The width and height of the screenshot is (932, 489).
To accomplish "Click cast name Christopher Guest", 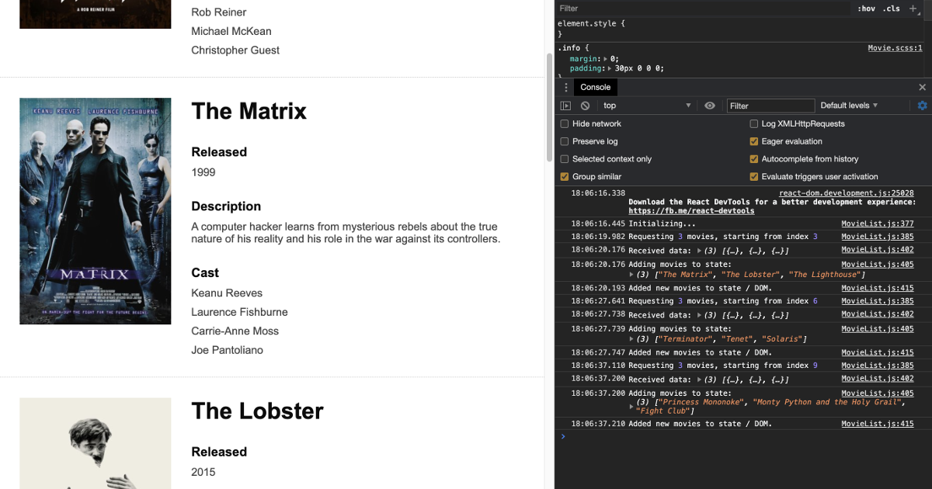I will 236,50.
